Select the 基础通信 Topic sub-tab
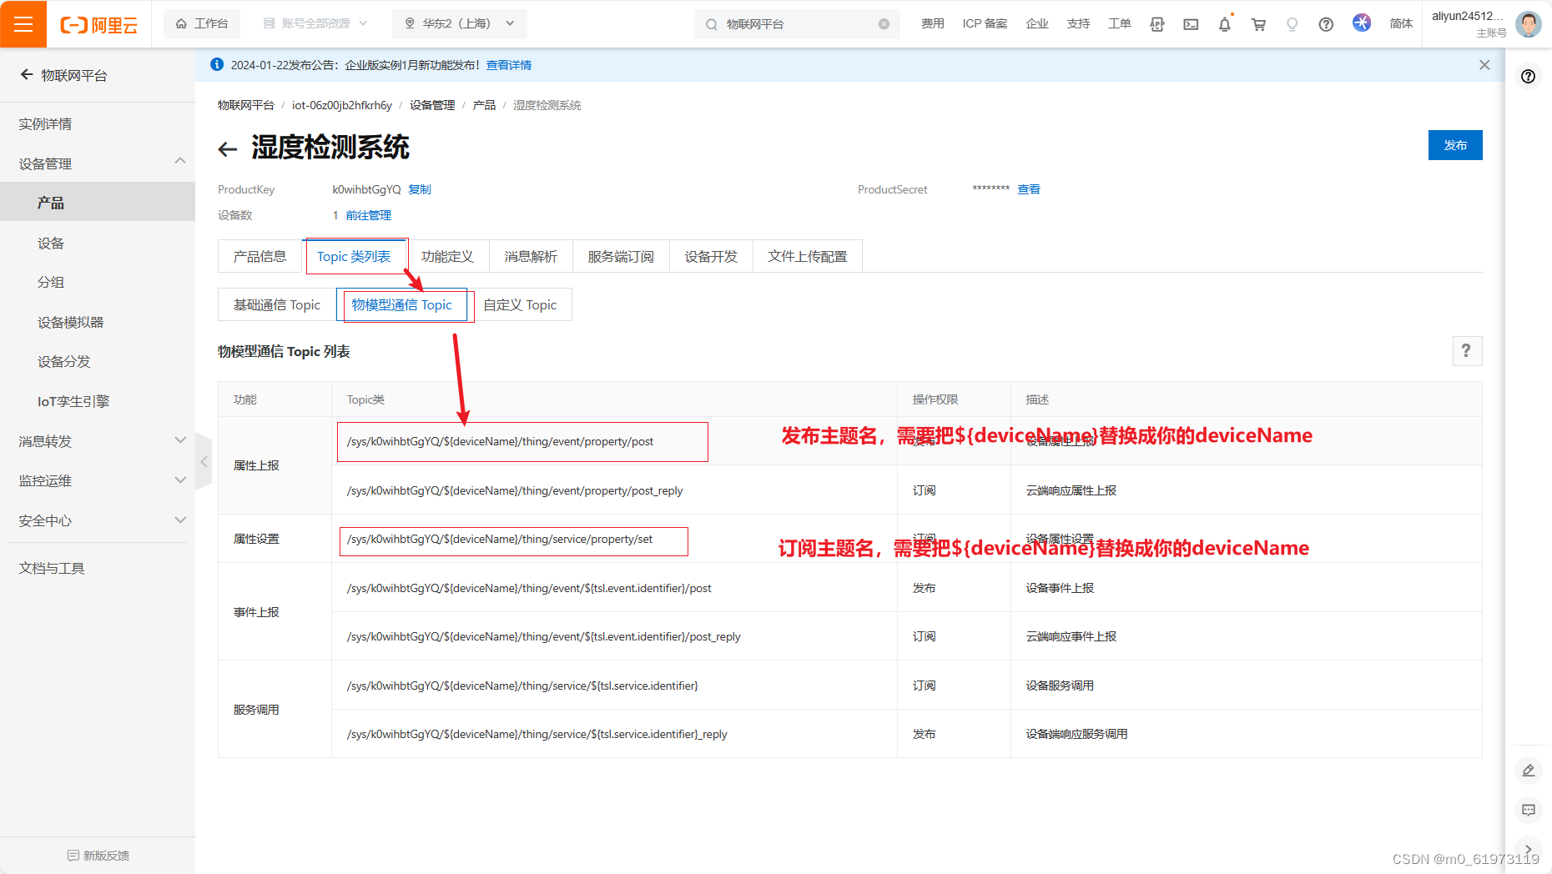The image size is (1552, 874). pos(277,304)
